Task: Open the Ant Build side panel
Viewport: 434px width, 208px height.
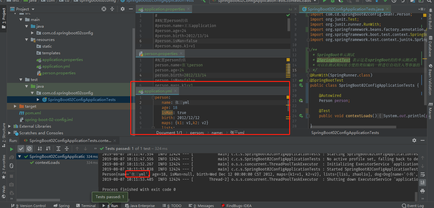Action: (x=430, y=19)
